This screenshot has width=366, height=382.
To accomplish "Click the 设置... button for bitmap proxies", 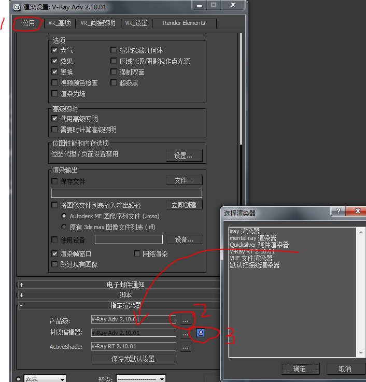I will pos(184,155).
